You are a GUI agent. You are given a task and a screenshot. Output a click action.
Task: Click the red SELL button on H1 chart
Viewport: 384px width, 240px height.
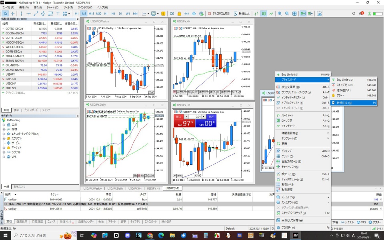click(x=178, y=116)
